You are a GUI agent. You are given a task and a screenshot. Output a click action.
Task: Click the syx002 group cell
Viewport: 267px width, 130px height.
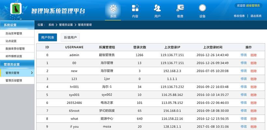(x=107, y=95)
